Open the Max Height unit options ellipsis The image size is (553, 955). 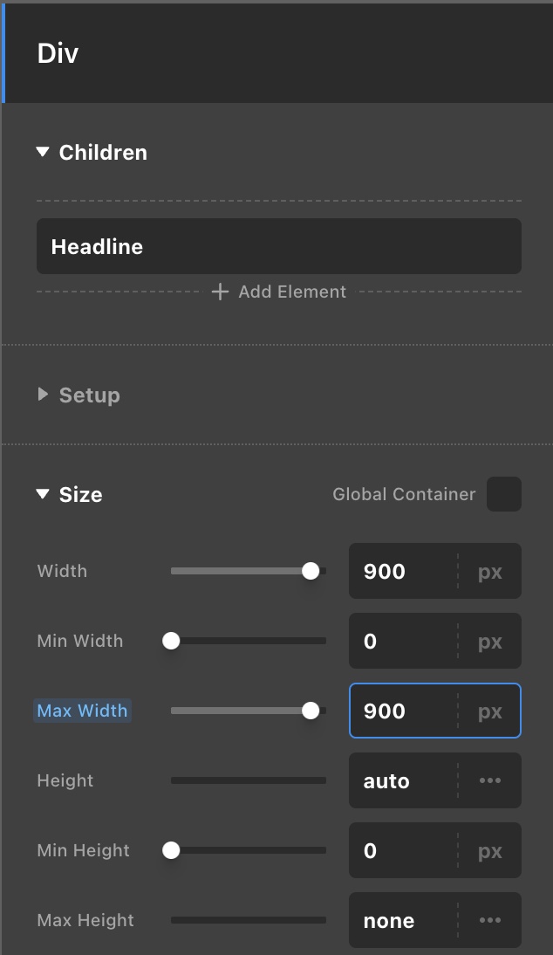point(490,921)
